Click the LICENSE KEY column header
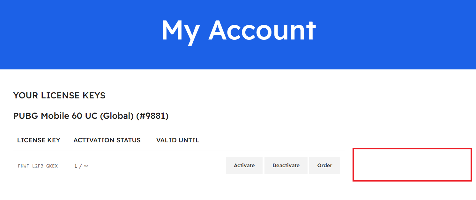The width and height of the screenshot is (476, 200). [x=38, y=140]
